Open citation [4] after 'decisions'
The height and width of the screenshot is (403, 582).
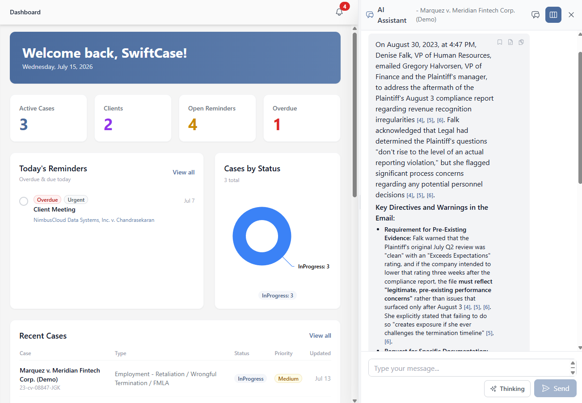click(x=410, y=195)
